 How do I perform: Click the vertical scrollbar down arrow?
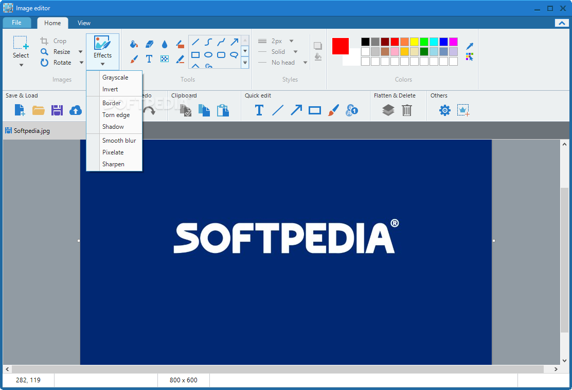click(x=564, y=361)
